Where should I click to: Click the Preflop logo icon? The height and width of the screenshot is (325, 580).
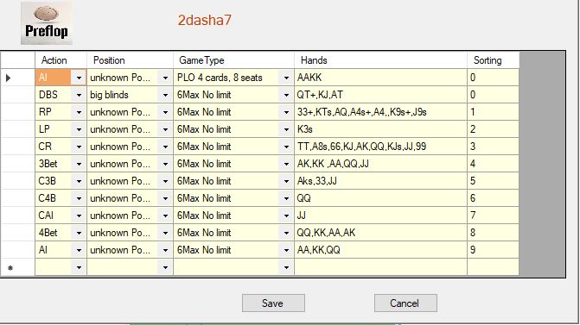click(46, 23)
